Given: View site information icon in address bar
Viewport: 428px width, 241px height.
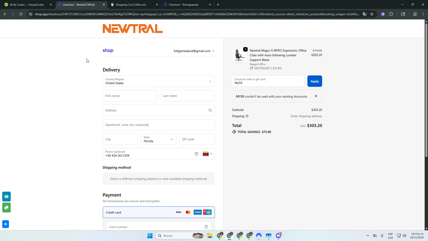Looking at the screenshot, I should pos(31,14).
